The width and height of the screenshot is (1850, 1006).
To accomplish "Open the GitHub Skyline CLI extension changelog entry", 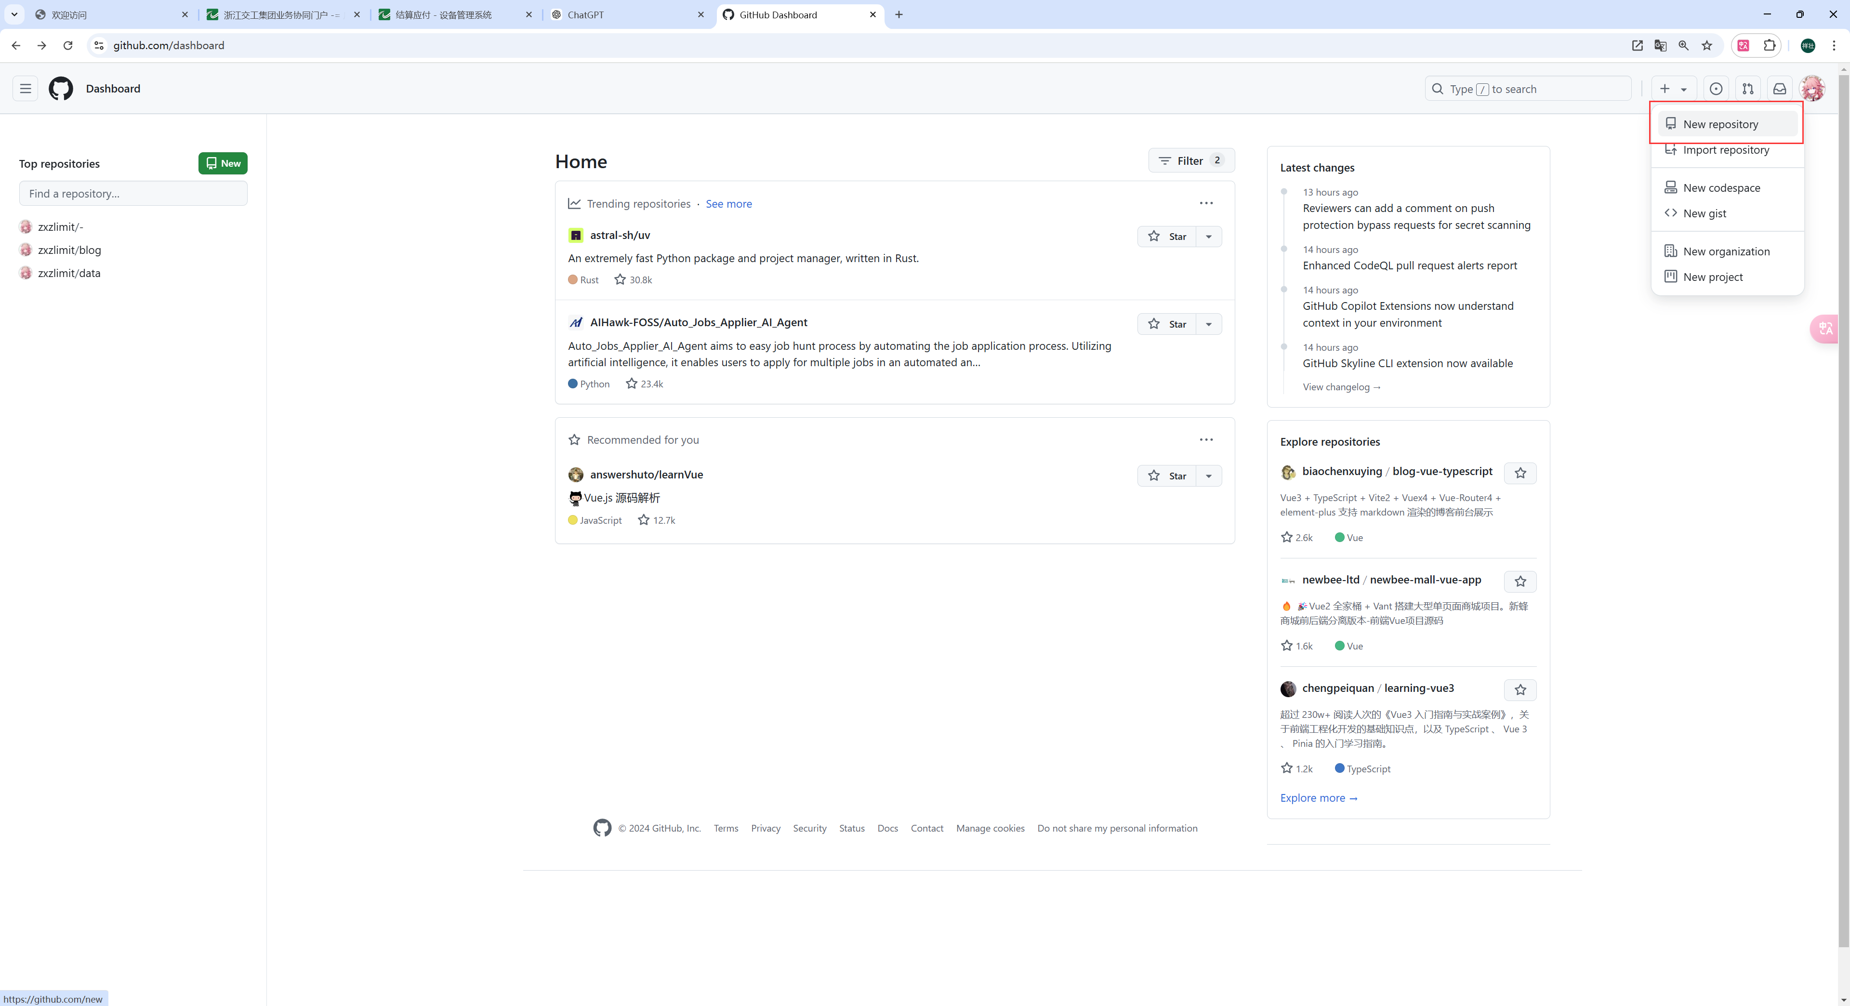I will [x=1408, y=363].
